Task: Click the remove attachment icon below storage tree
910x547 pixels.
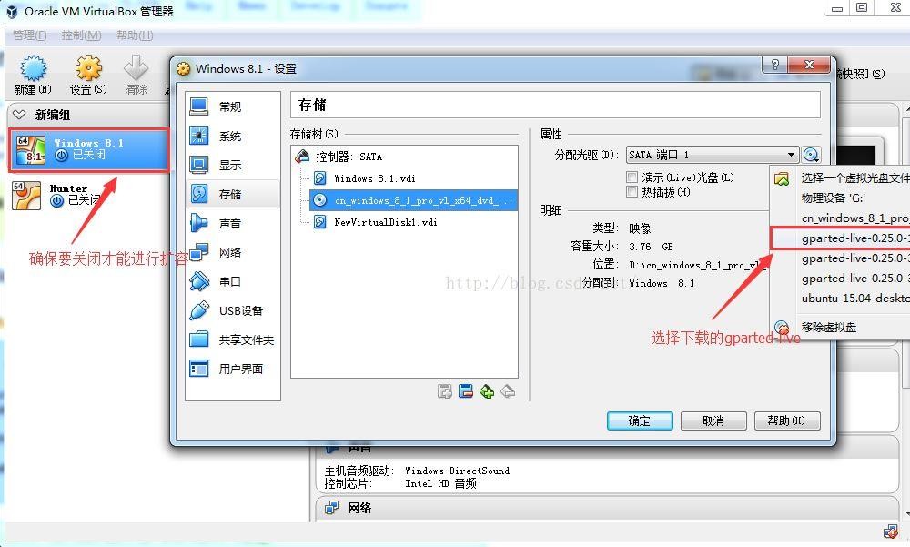Action: 508,391
